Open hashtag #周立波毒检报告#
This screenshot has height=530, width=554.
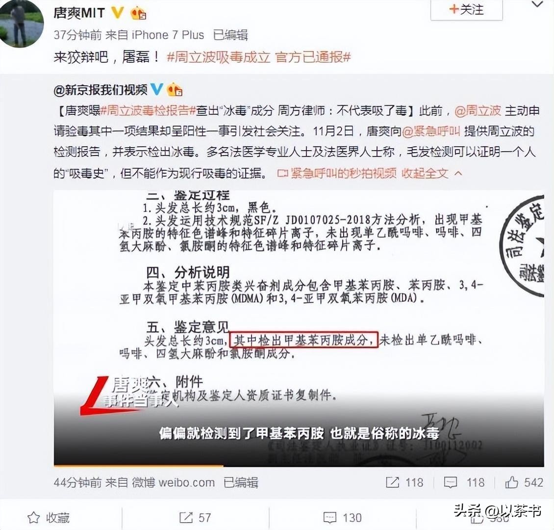coord(148,111)
